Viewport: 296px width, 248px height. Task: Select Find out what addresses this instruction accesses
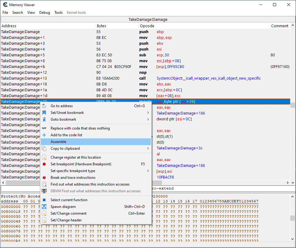pos(96,184)
